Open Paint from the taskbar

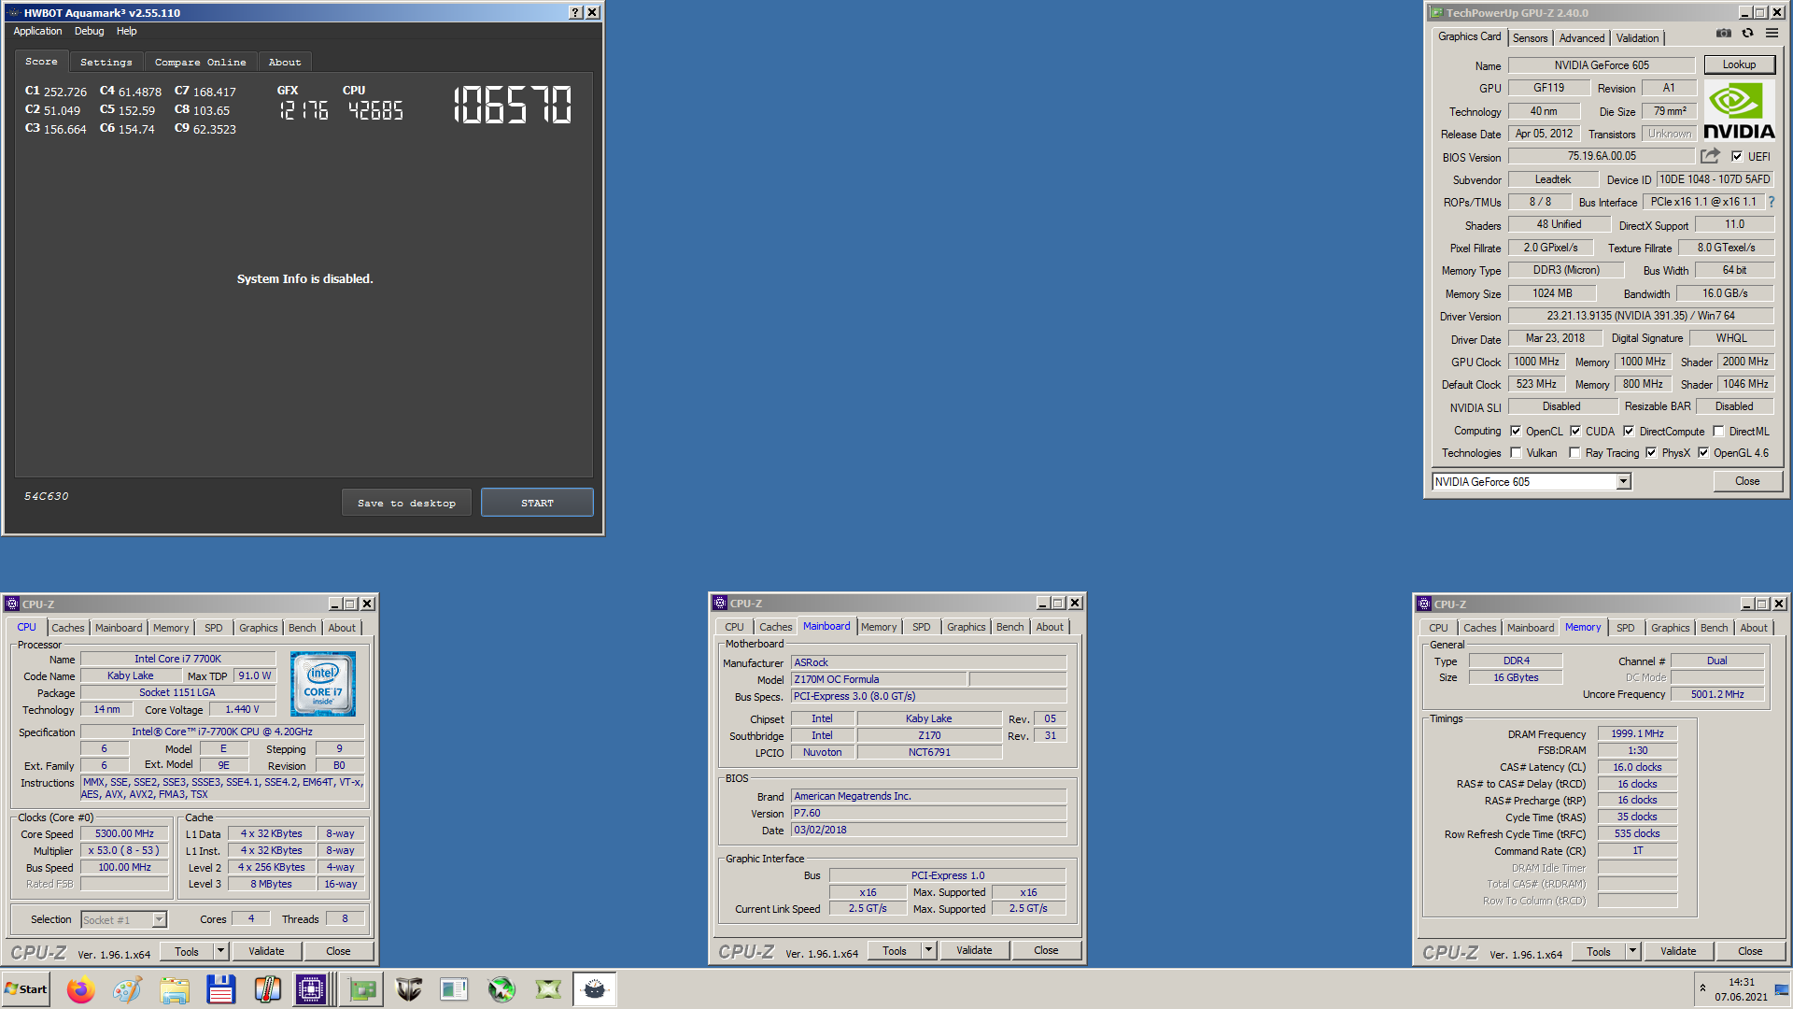(x=128, y=989)
